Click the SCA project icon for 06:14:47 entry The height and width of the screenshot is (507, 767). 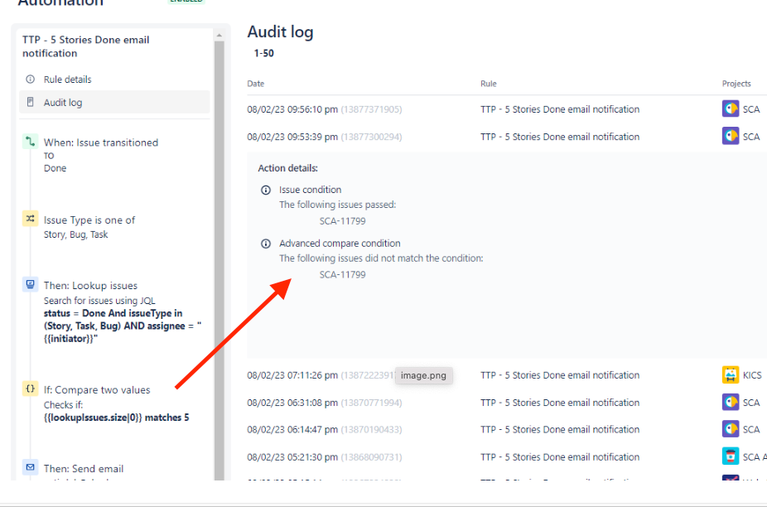point(731,429)
